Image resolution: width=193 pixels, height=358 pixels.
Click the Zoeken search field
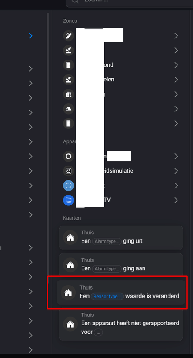point(129,3)
